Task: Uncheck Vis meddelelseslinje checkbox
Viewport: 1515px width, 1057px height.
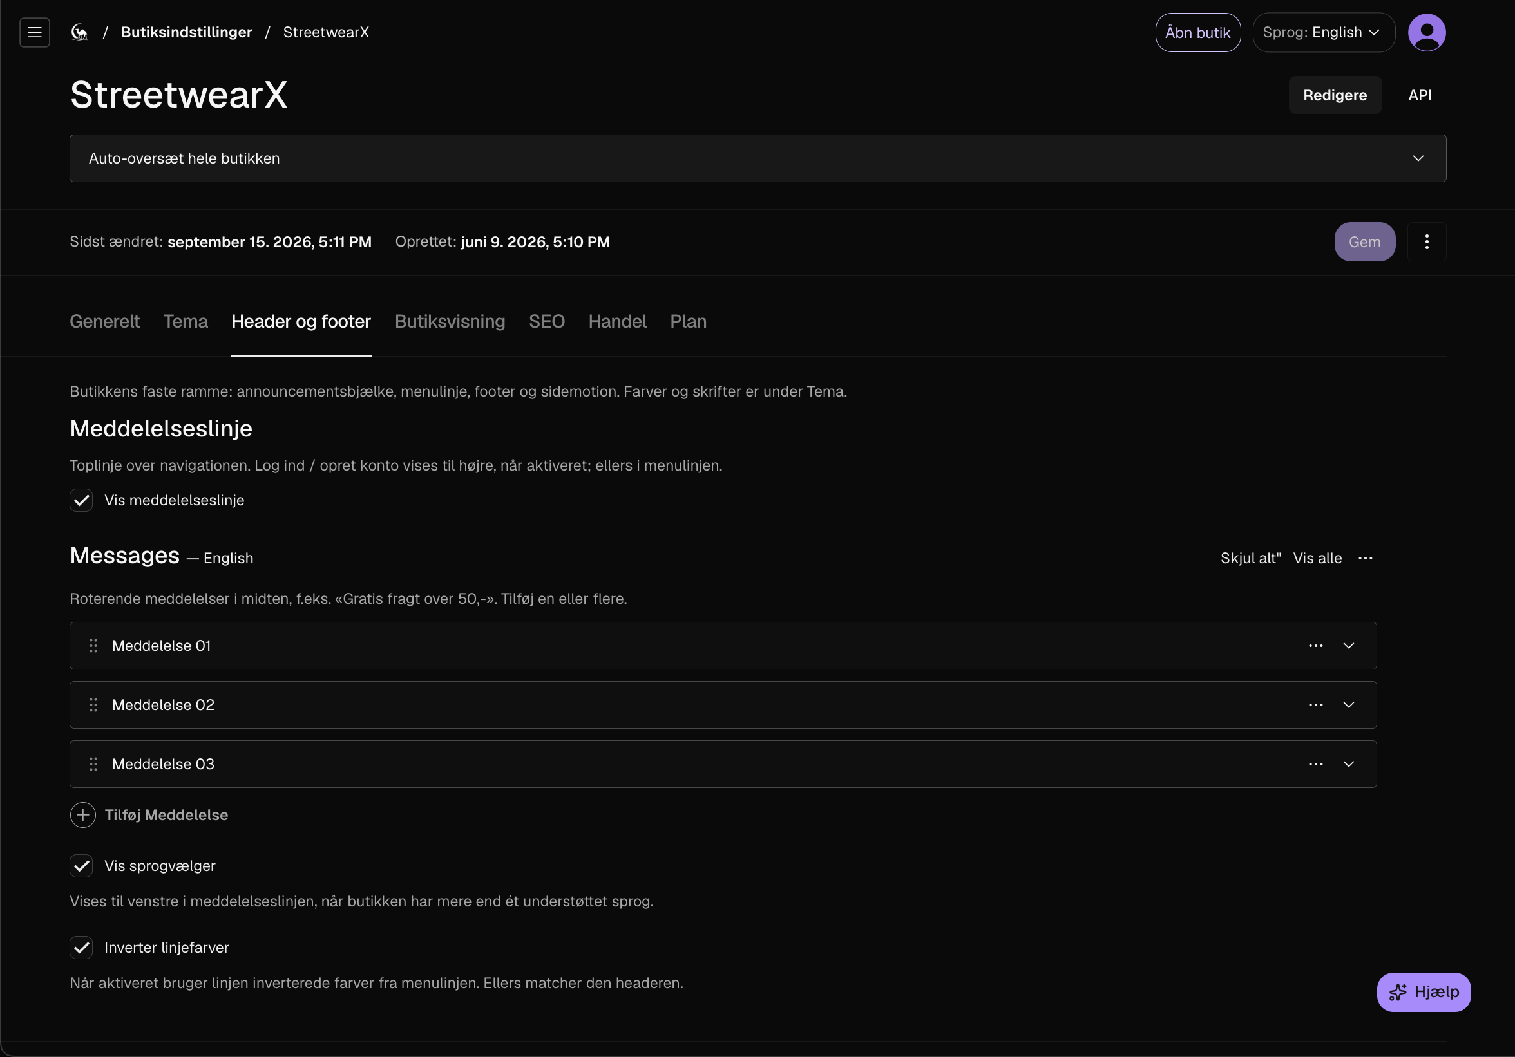Action: click(81, 500)
